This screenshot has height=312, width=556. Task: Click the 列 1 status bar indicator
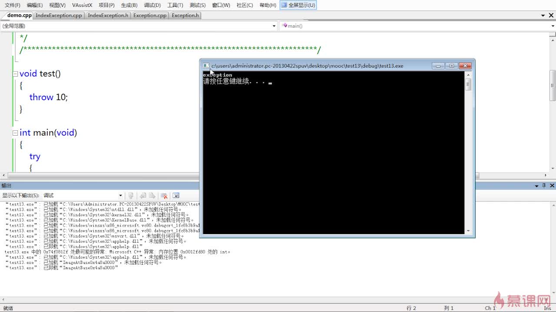(449, 308)
